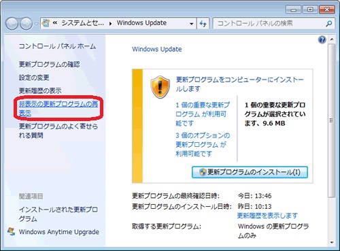Screen dimensions: 340x251
Task: Click the Control Panel icon in address bar
Action: coord(46,23)
